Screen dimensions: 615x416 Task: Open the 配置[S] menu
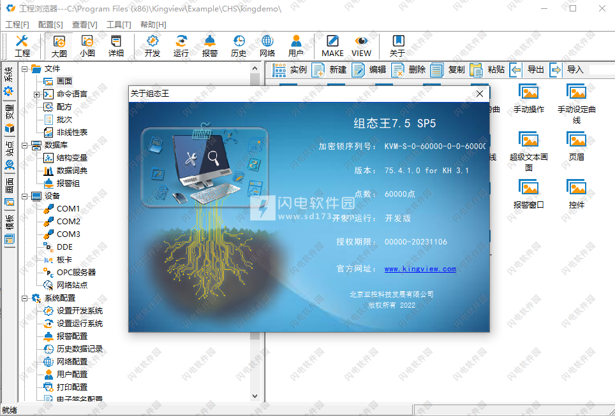(x=50, y=25)
